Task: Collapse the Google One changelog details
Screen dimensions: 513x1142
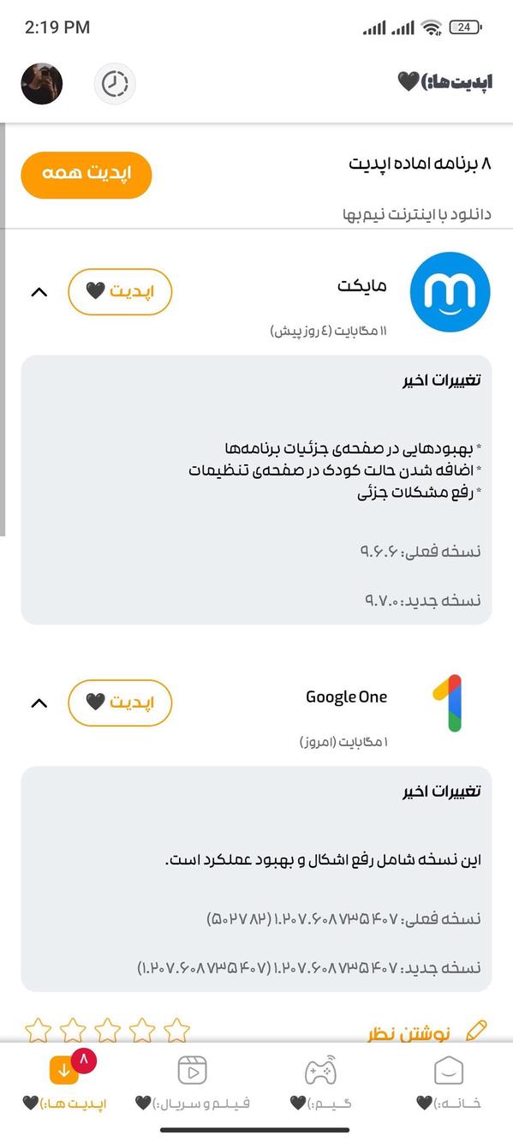Action: click(39, 703)
